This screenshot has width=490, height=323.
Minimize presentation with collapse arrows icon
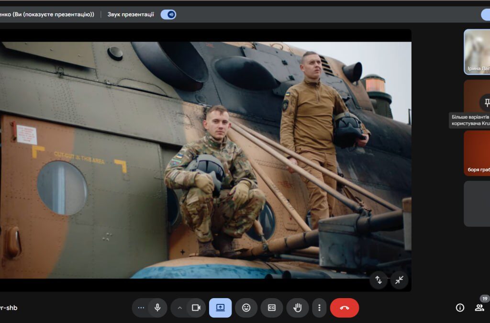(399, 280)
